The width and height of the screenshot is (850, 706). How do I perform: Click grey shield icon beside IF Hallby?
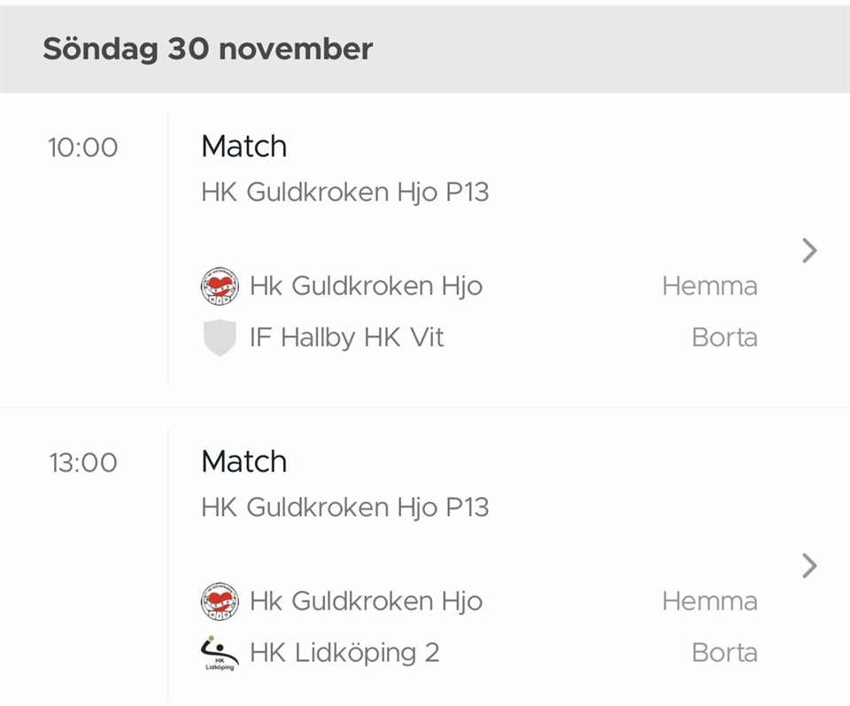coord(219,337)
